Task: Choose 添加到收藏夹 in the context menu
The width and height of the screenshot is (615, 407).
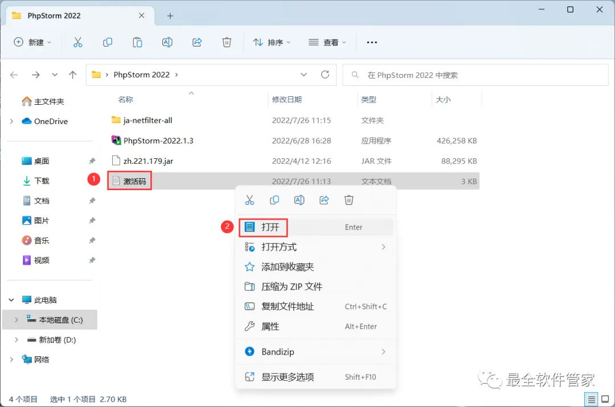Action: tap(315, 267)
